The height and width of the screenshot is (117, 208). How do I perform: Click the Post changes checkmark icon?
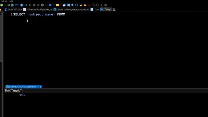click(42, 5)
